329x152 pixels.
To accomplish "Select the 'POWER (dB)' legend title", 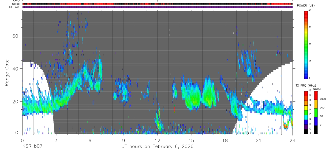I will coord(306,6).
